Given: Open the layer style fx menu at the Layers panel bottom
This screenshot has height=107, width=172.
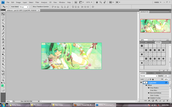Looking at the screenshot, I should pos(149,101).
